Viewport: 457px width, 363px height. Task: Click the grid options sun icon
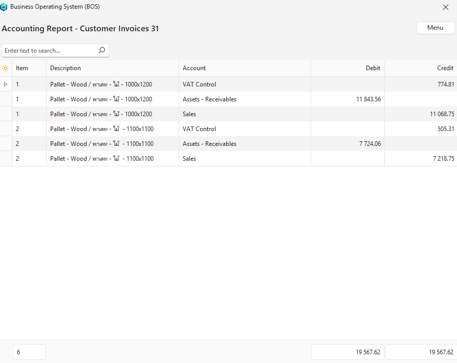coord(6,68)
